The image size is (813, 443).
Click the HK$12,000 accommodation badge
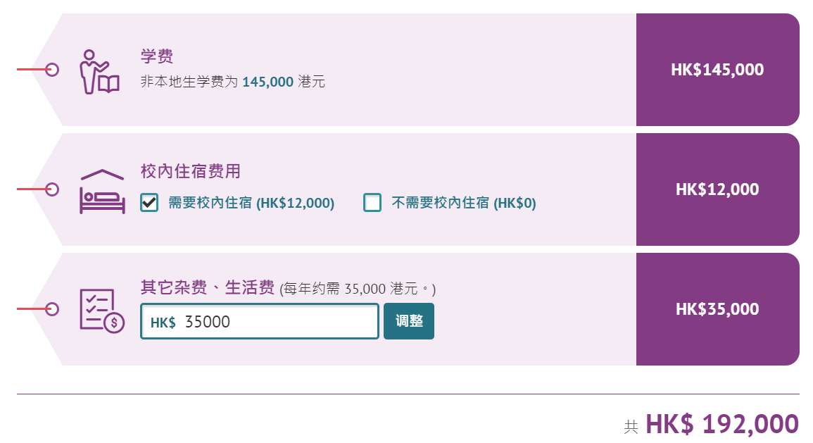tap(717, 188)
